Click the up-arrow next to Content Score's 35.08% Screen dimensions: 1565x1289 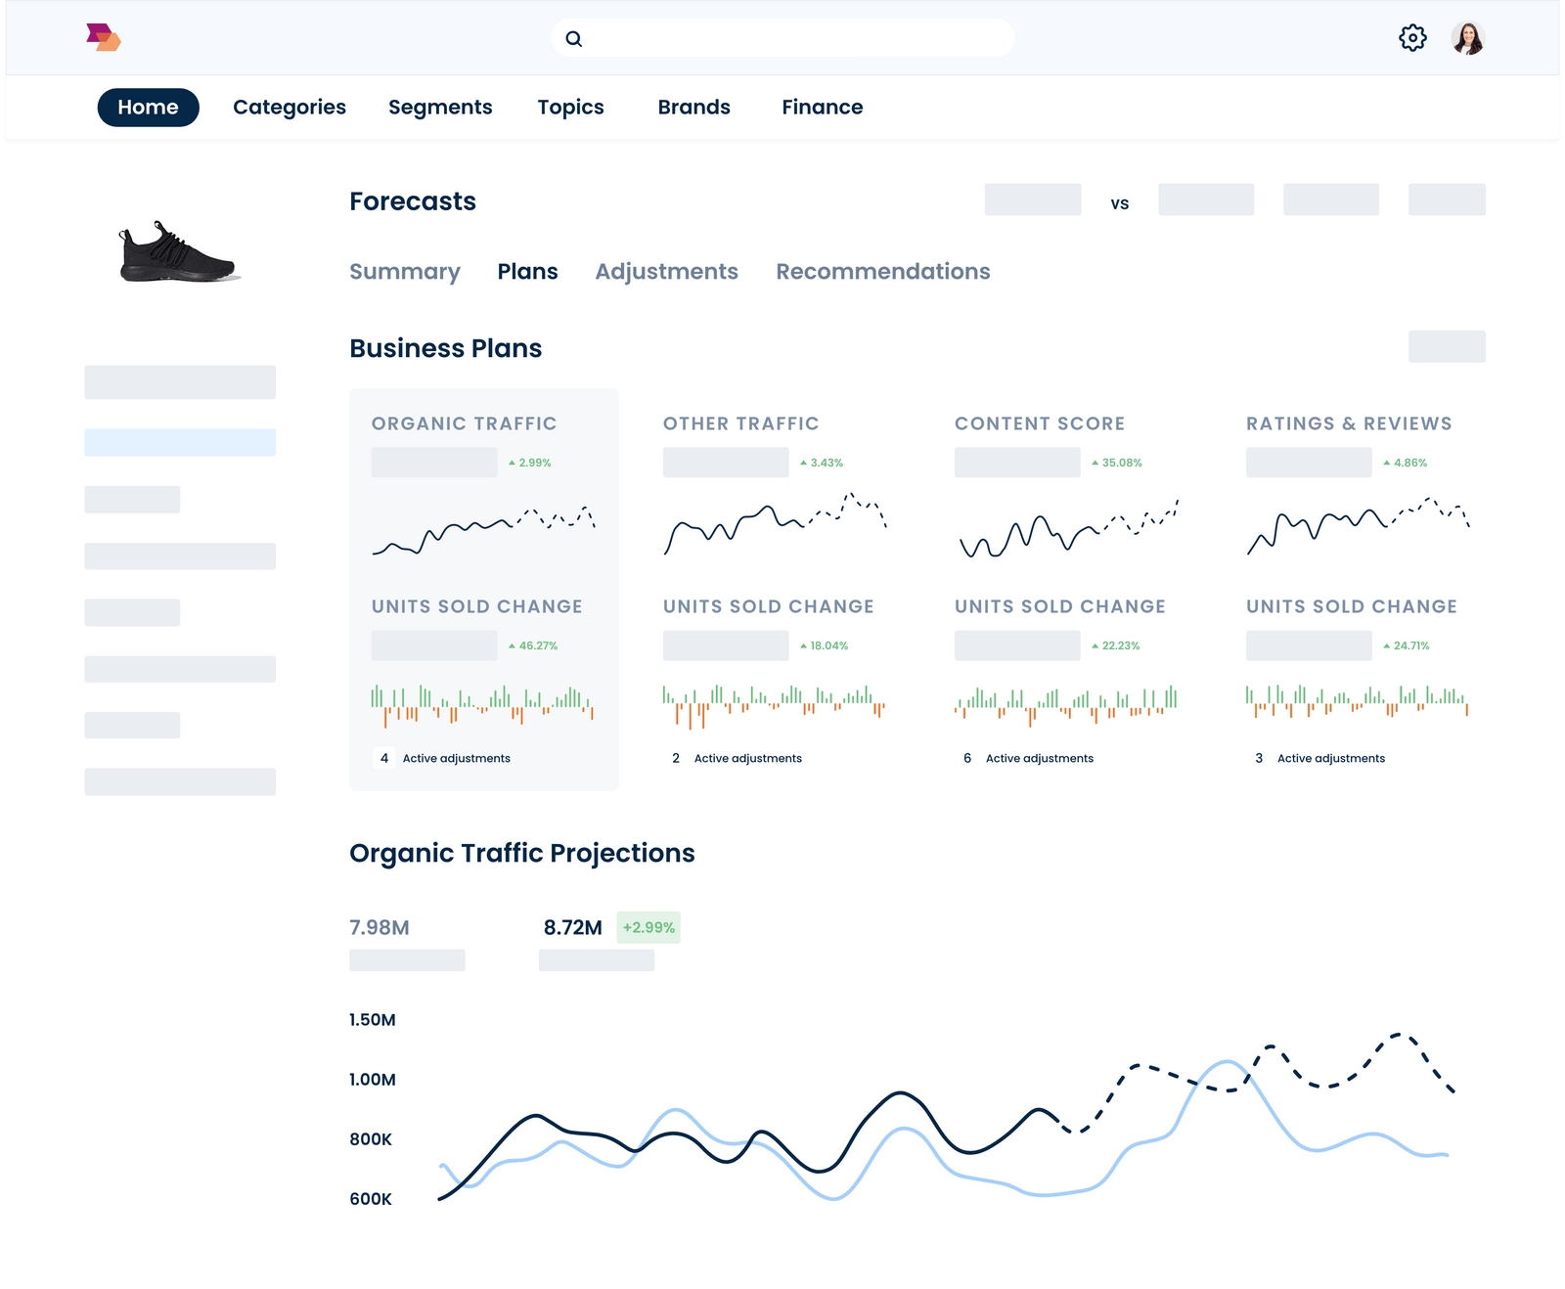tap(1095, 462)
